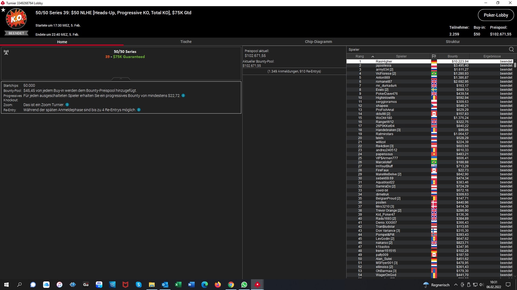Show hidden system tray icons chevron

coord(456,285)
